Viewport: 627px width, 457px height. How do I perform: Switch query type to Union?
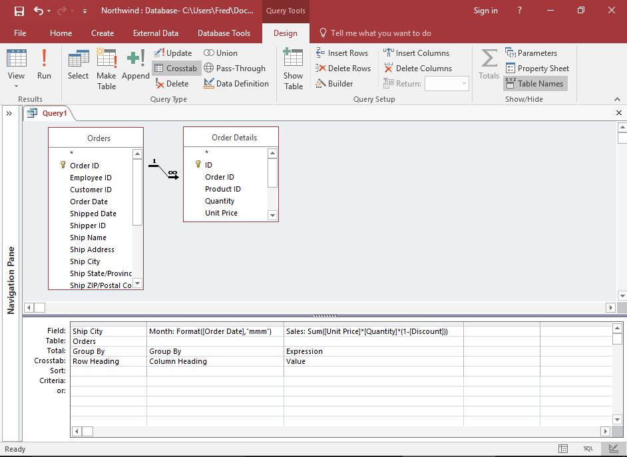click(220, 53)
